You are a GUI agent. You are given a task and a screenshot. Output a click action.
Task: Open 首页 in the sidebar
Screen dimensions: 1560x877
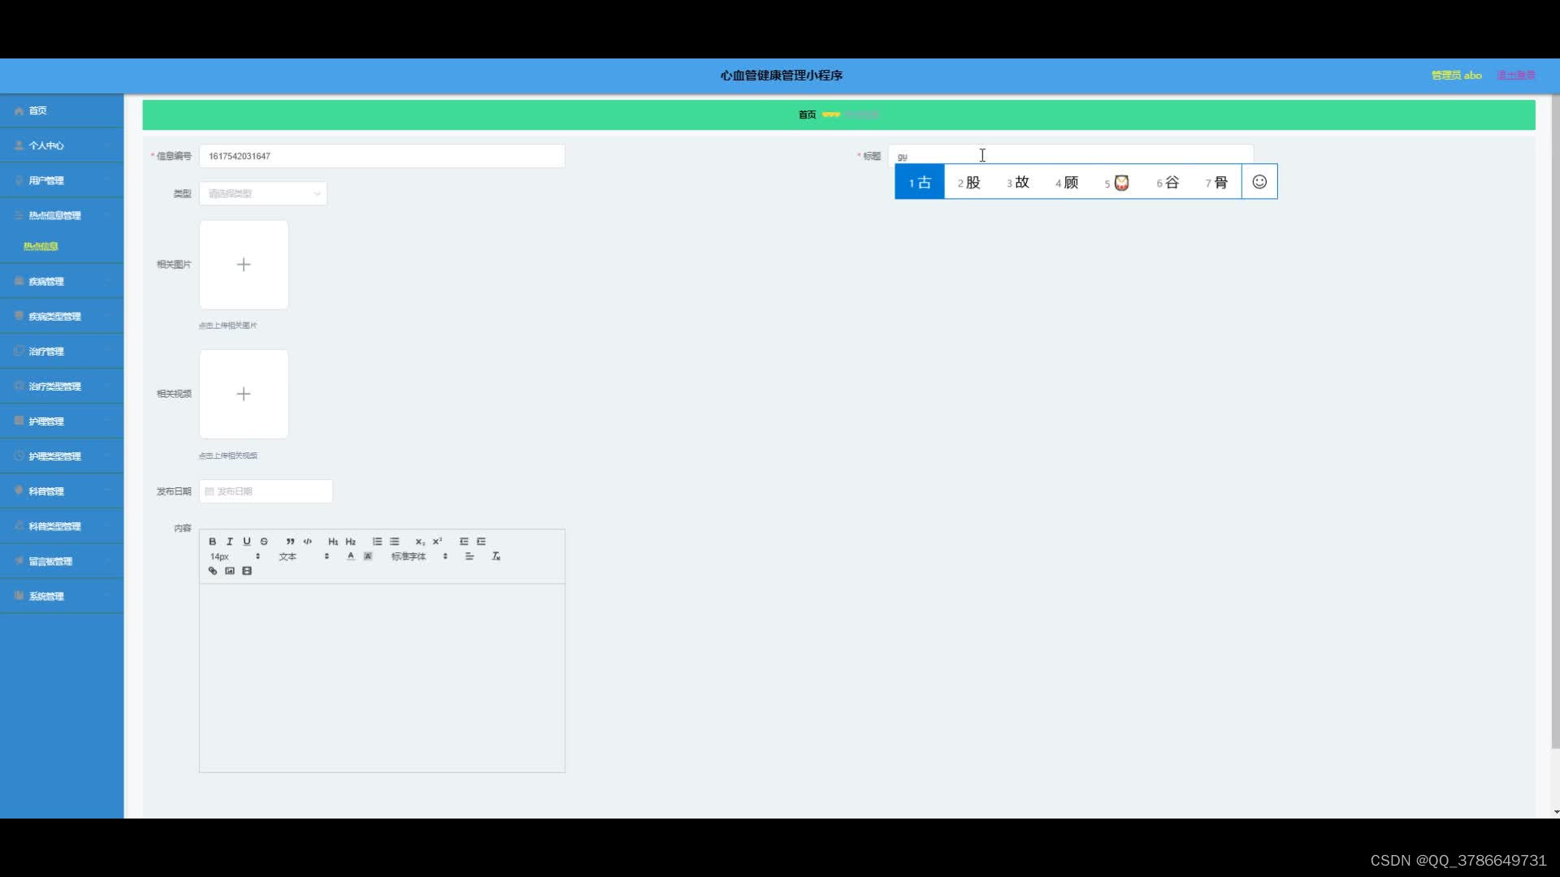click(62, 110)
